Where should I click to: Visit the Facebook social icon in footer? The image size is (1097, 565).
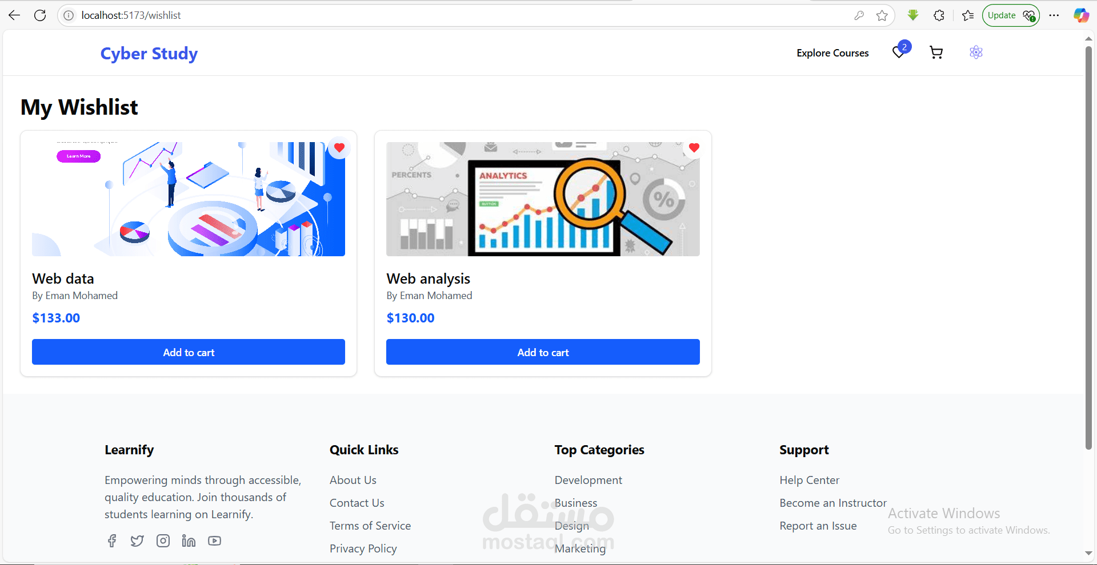(x=112, y=540)
